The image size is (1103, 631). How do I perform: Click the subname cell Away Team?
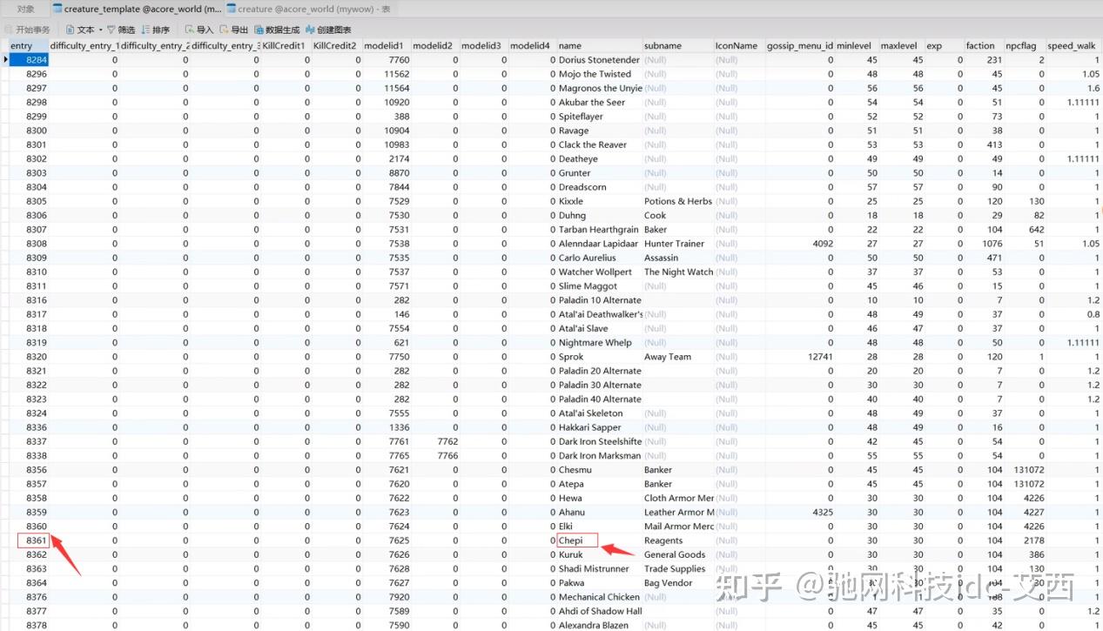tap(668, 357)
